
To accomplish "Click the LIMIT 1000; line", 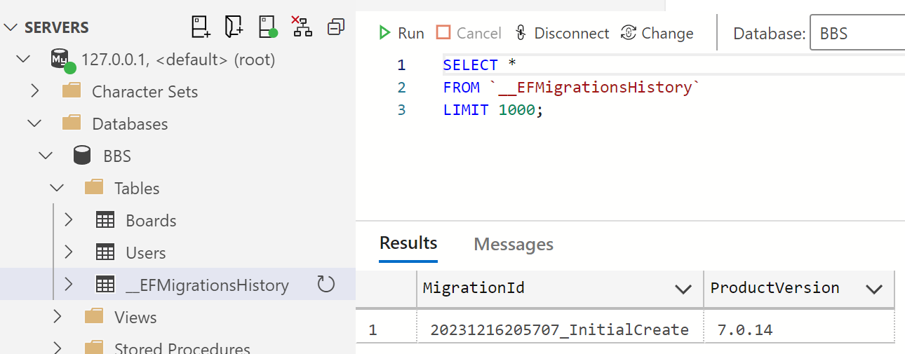I will (493, 110).
